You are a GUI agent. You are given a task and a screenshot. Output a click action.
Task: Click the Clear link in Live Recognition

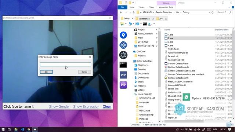tap(107, 107)
